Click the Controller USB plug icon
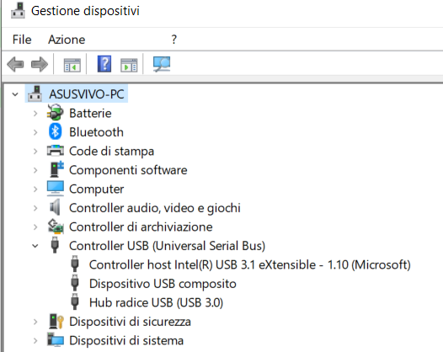 click(x=55, y=245)
